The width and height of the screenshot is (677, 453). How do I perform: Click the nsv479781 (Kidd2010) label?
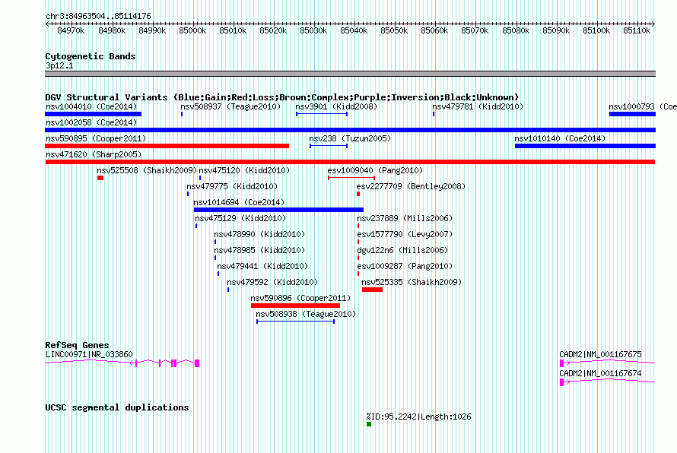(478, 106)
